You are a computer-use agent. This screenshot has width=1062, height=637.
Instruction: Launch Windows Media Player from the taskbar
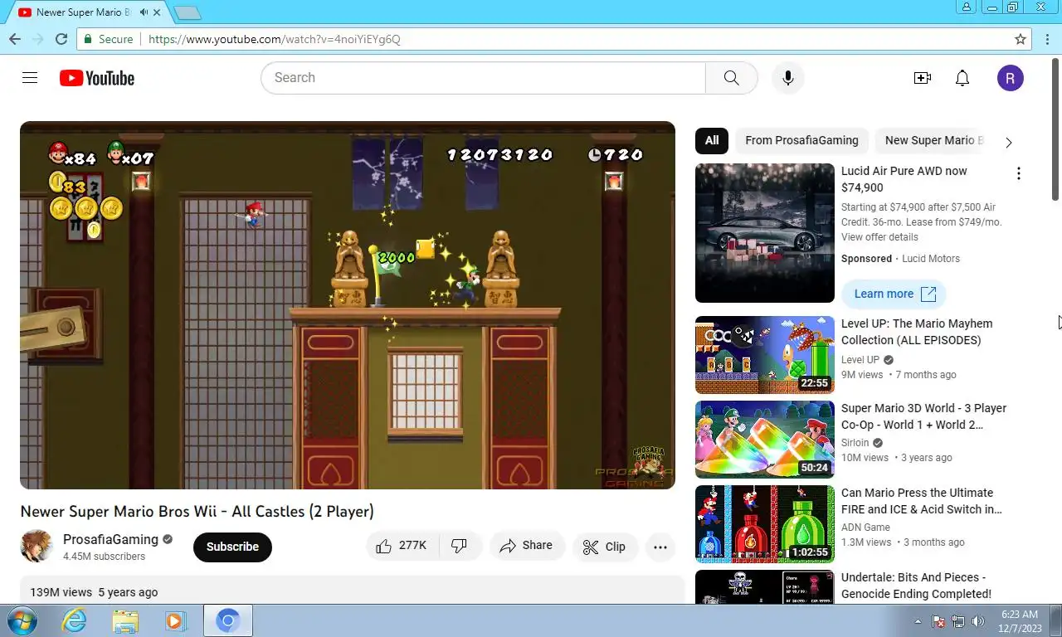[x=175, y=620]
